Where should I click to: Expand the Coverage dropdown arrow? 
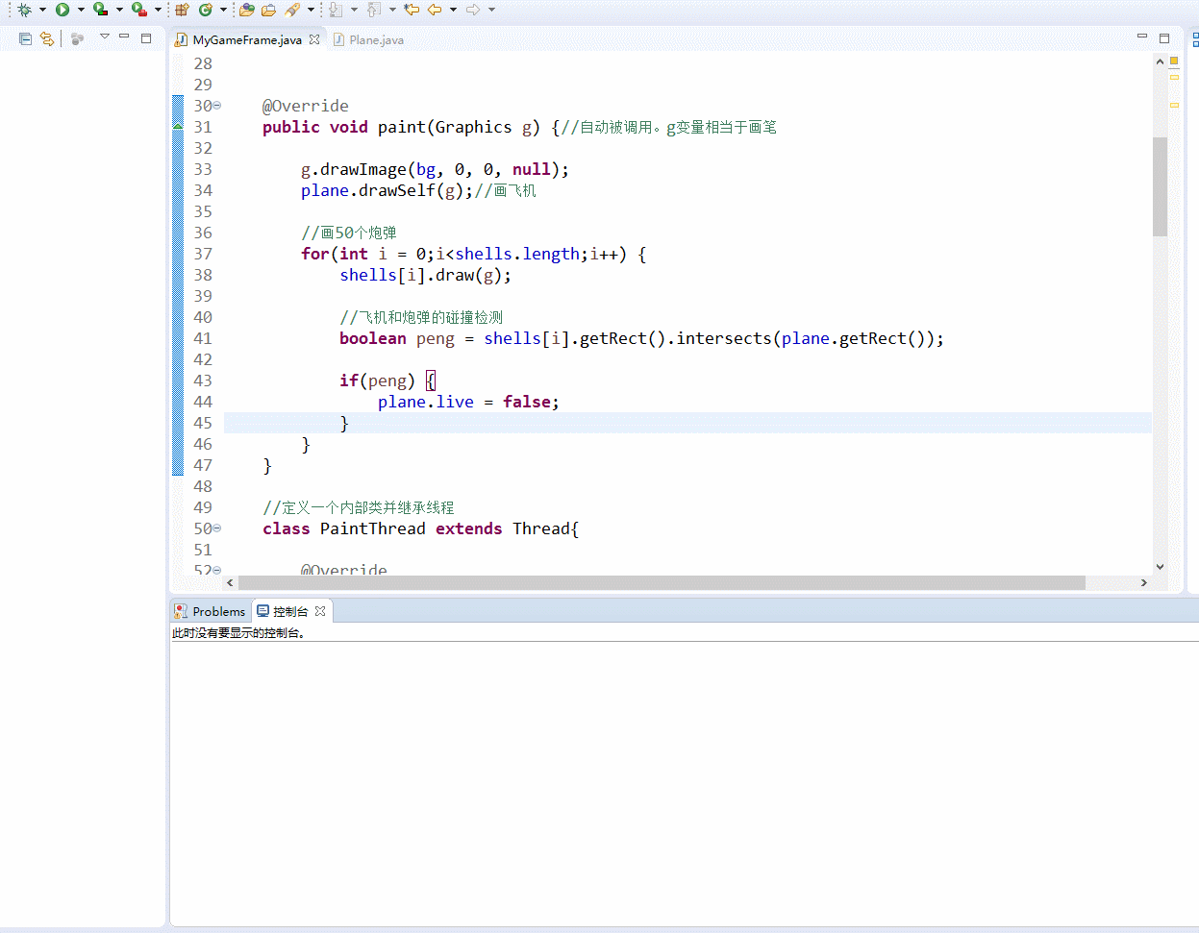(x=119, y=10)
